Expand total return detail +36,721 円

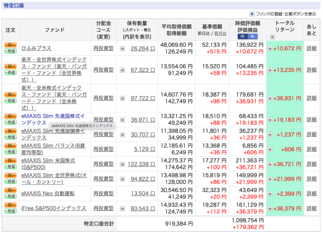pos(270,164)
